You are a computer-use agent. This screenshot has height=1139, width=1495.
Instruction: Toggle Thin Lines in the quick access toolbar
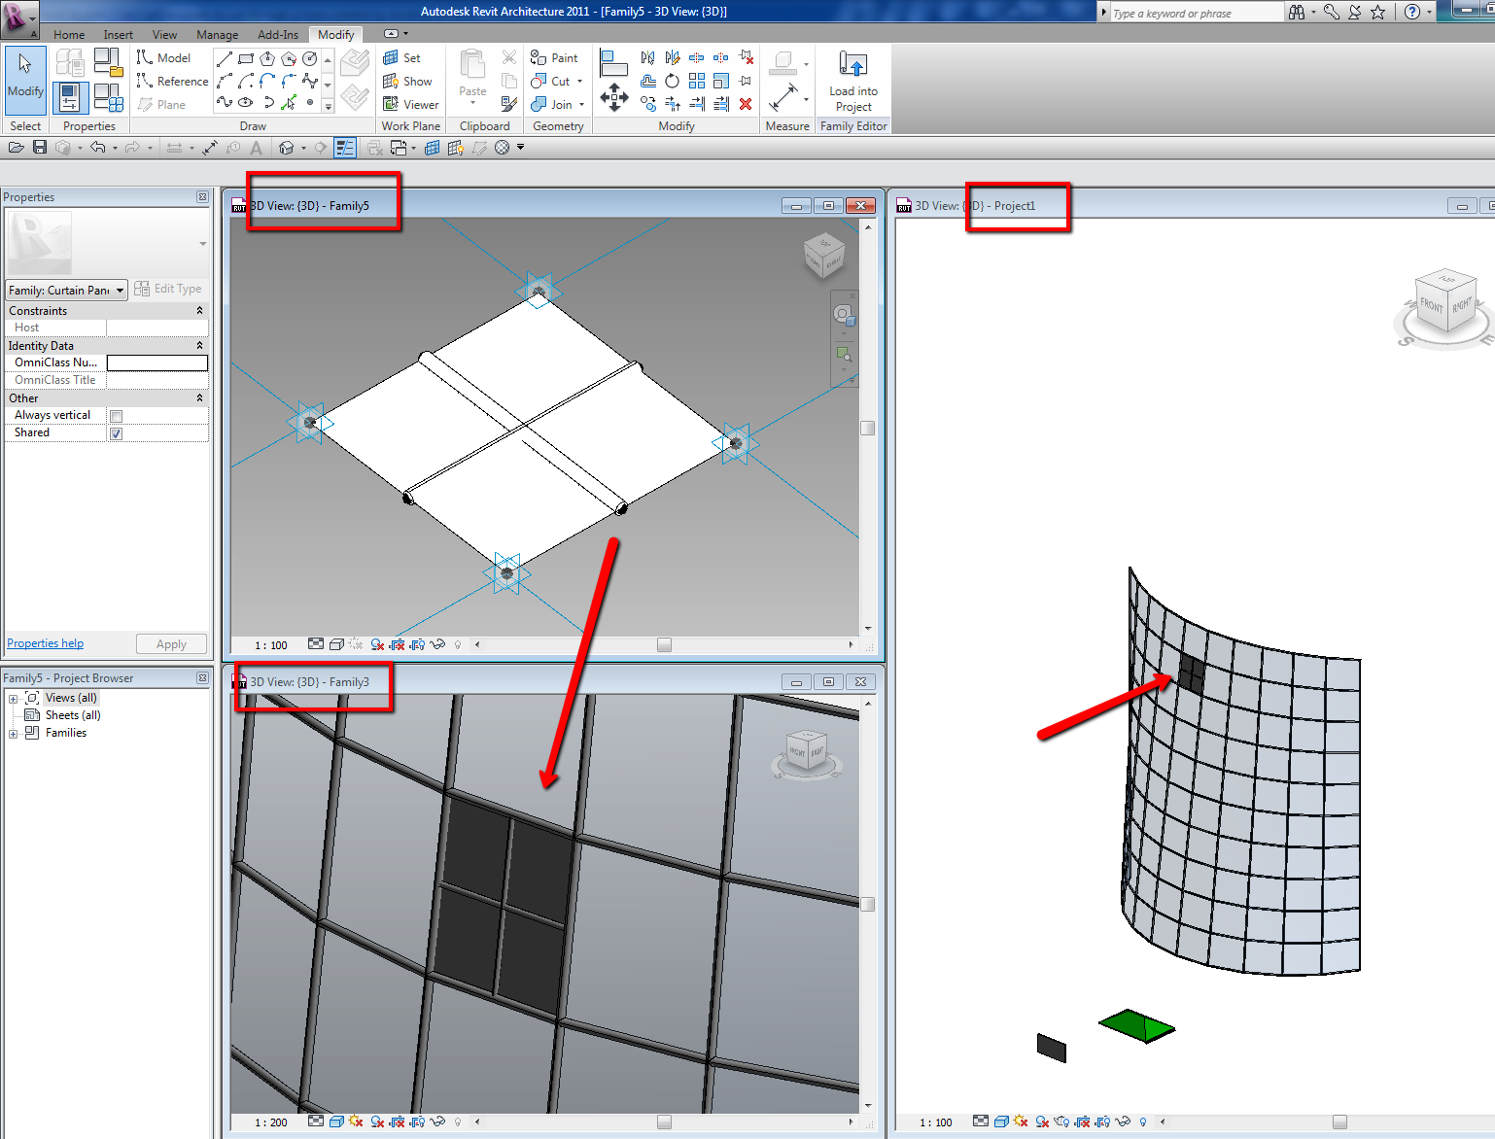(x=345, y=148)
